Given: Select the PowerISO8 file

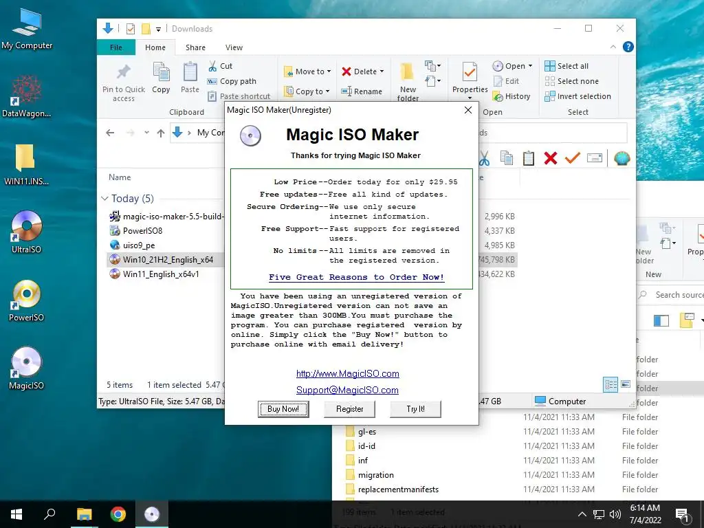Looking at the screenshot, I should [136, 231].
